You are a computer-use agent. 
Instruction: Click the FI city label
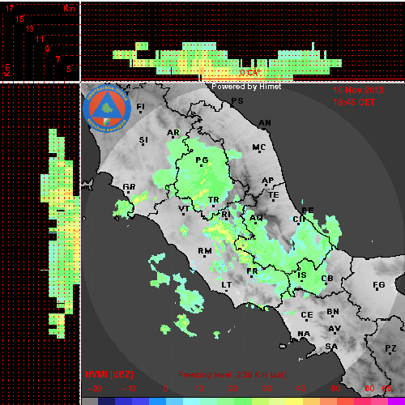pos(140,107)
